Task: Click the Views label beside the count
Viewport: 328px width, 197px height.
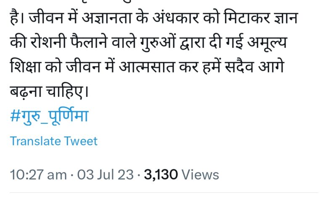Action: pyautogui.click(x=200, y=175)
